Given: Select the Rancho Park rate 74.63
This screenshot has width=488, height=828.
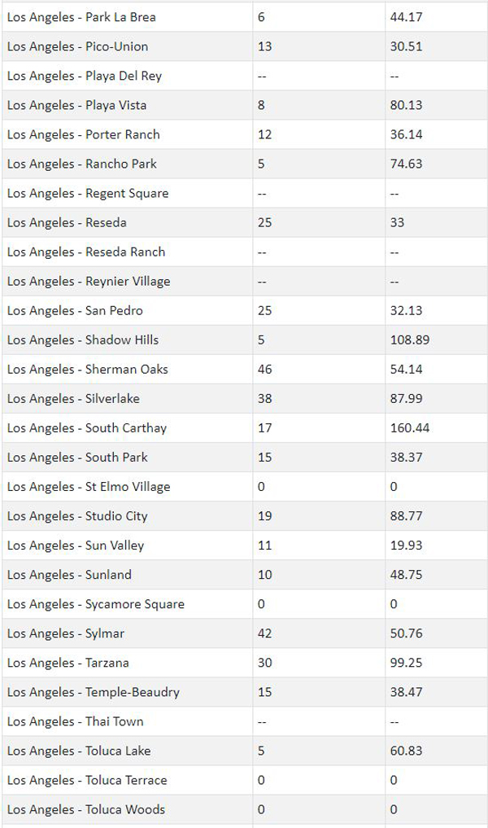Looking at the screenshot, I should tap(406, 164).
